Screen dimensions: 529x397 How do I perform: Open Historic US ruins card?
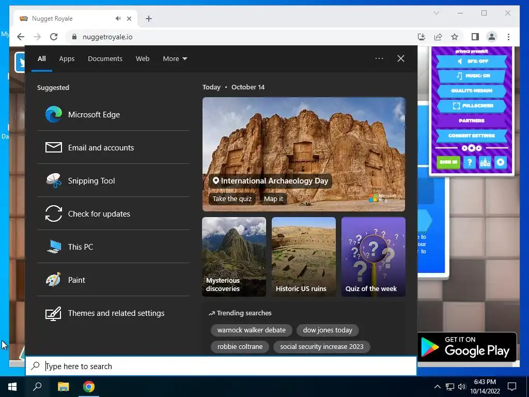point(304,256)
